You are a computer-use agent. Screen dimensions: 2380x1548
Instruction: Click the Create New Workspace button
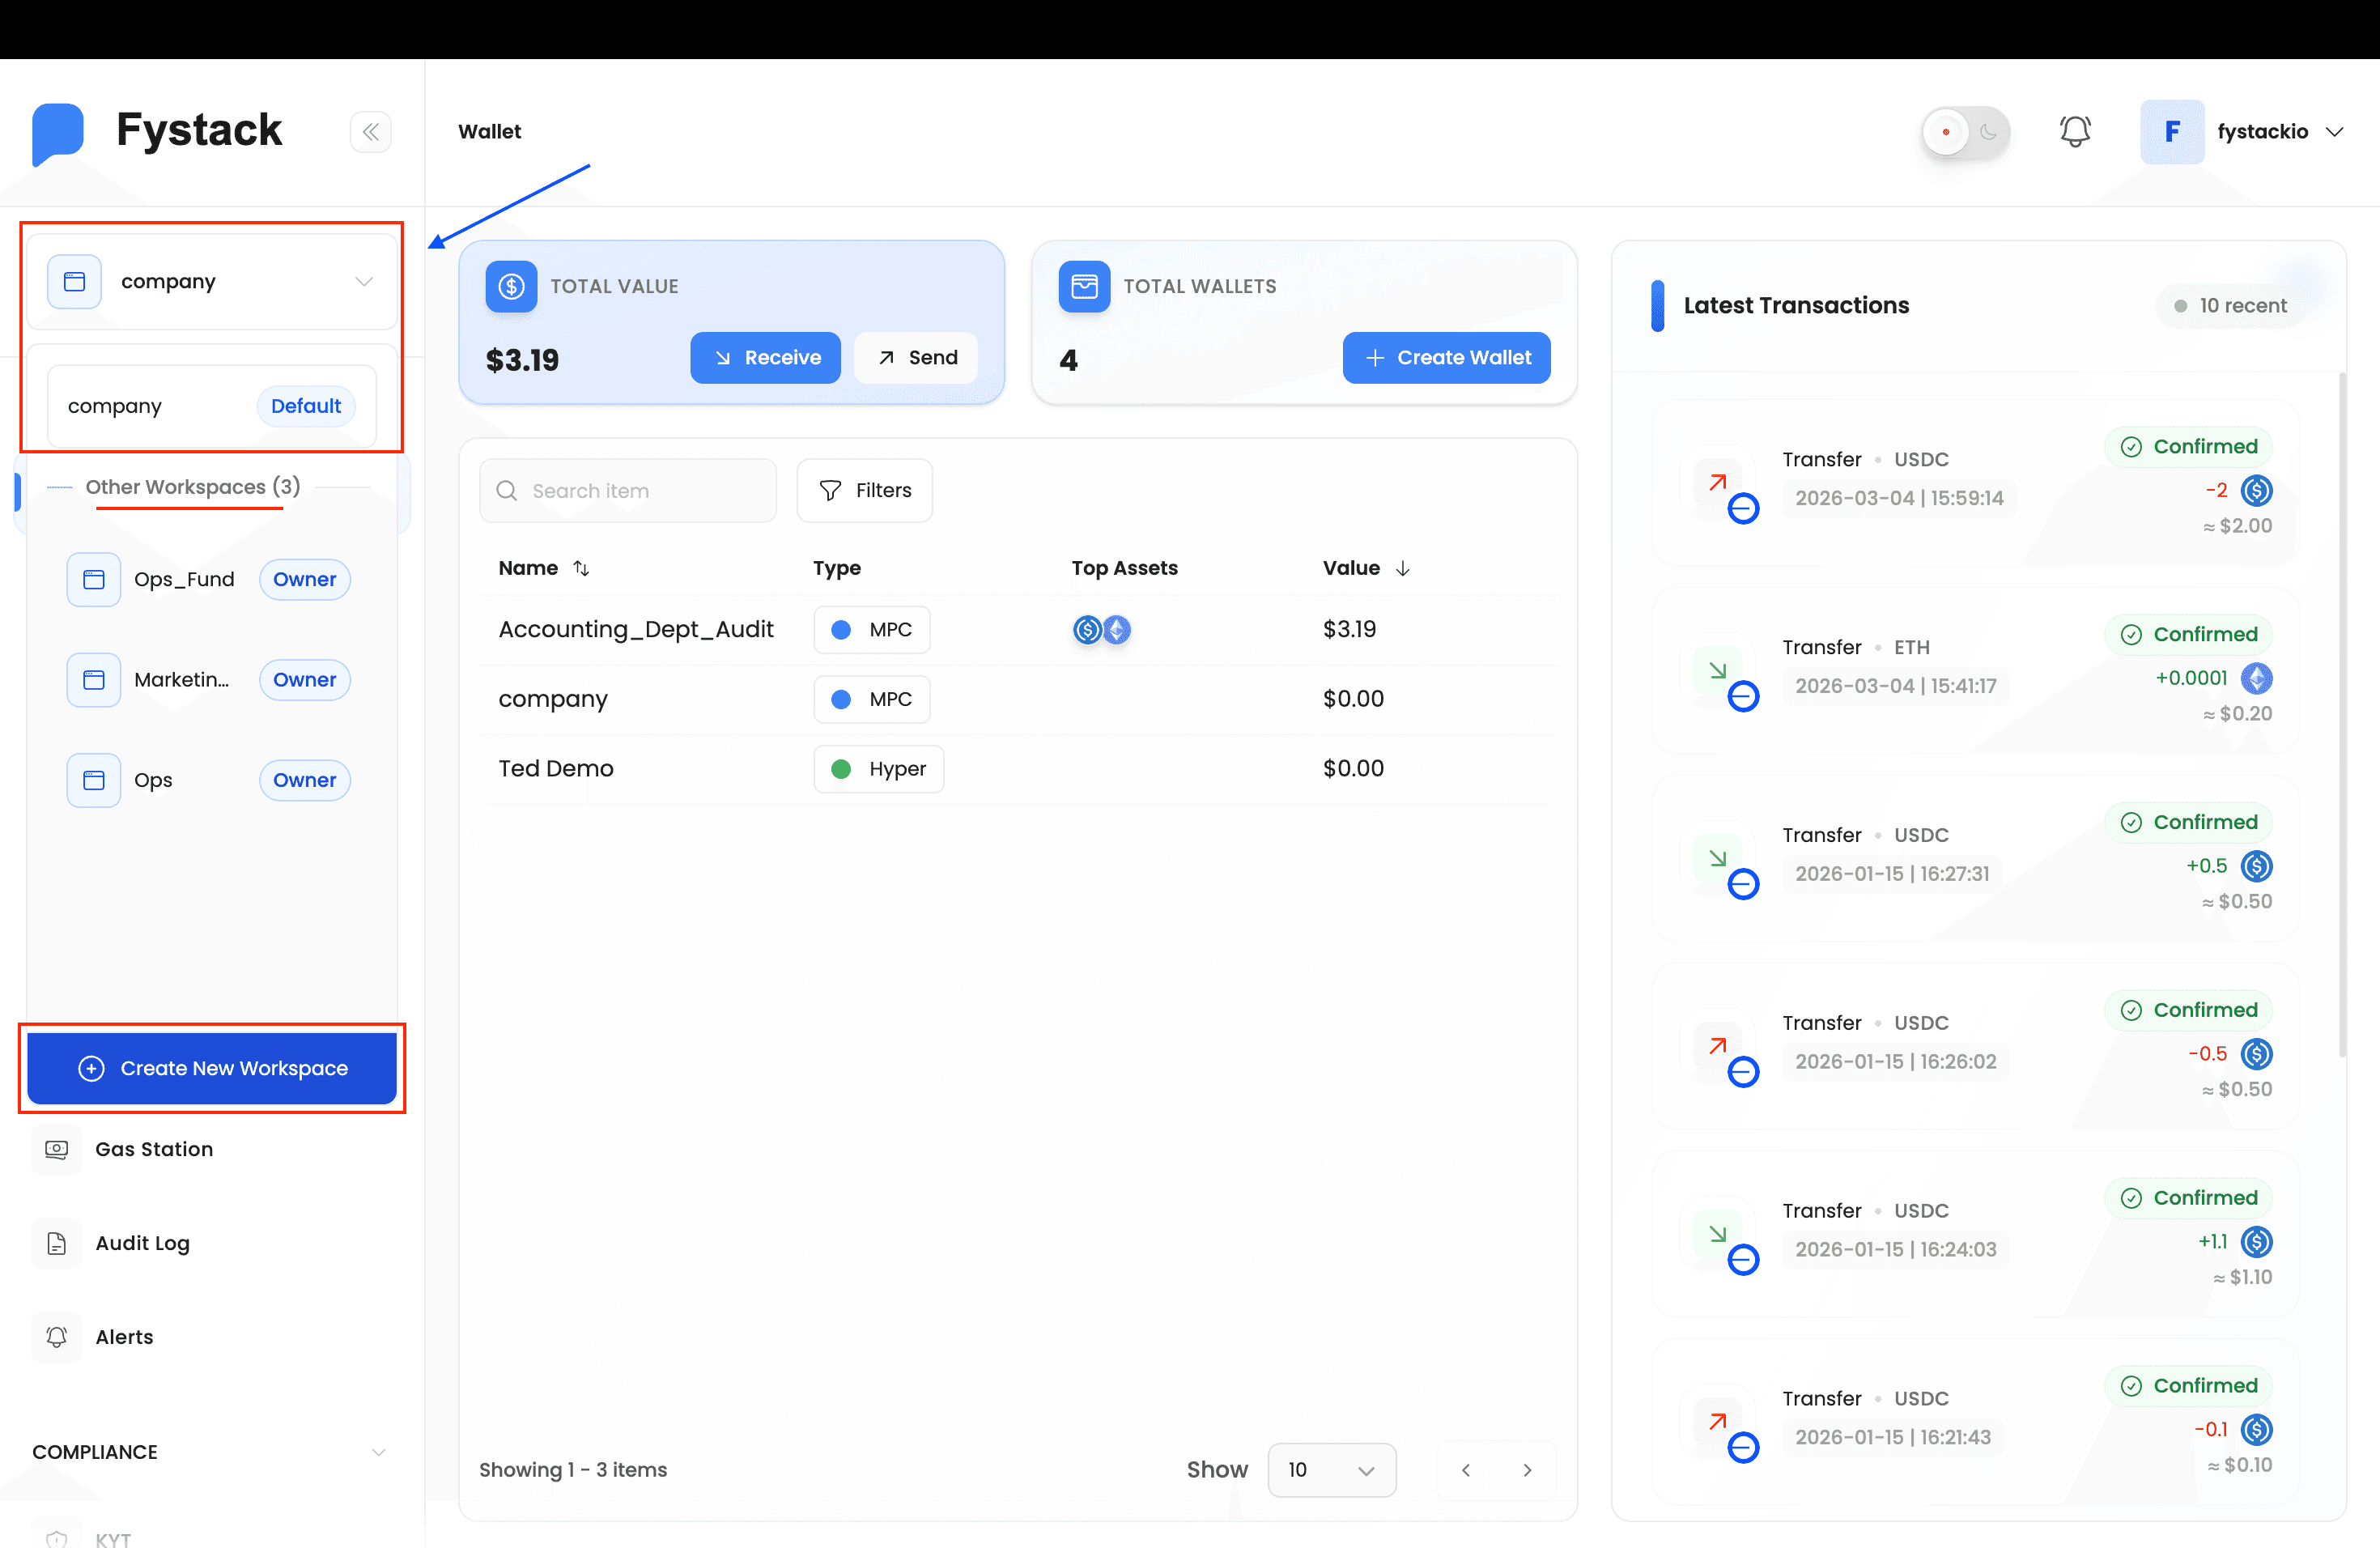point(212,1068)
